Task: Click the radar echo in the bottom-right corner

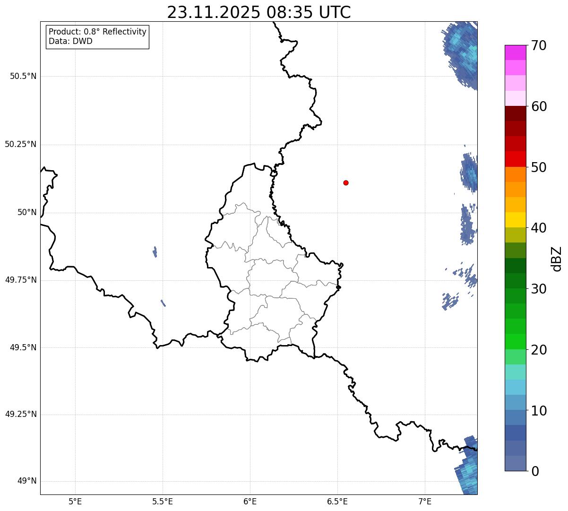Action: [467, 466]
